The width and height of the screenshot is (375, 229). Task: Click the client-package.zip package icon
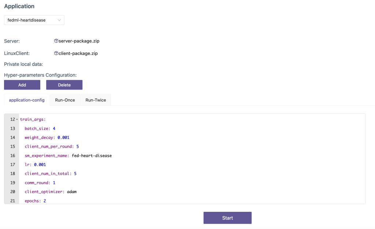tap(56, 53)
